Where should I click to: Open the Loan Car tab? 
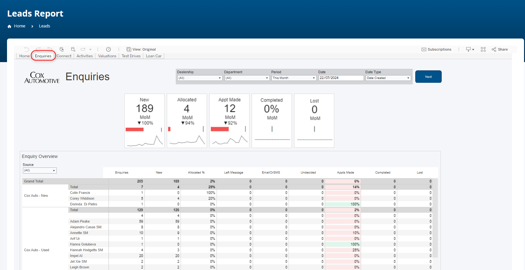[x=154, y=56]
